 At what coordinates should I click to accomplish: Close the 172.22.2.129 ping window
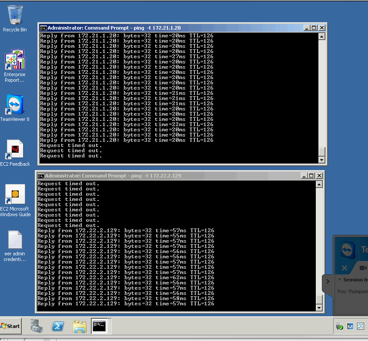[319, 176]
